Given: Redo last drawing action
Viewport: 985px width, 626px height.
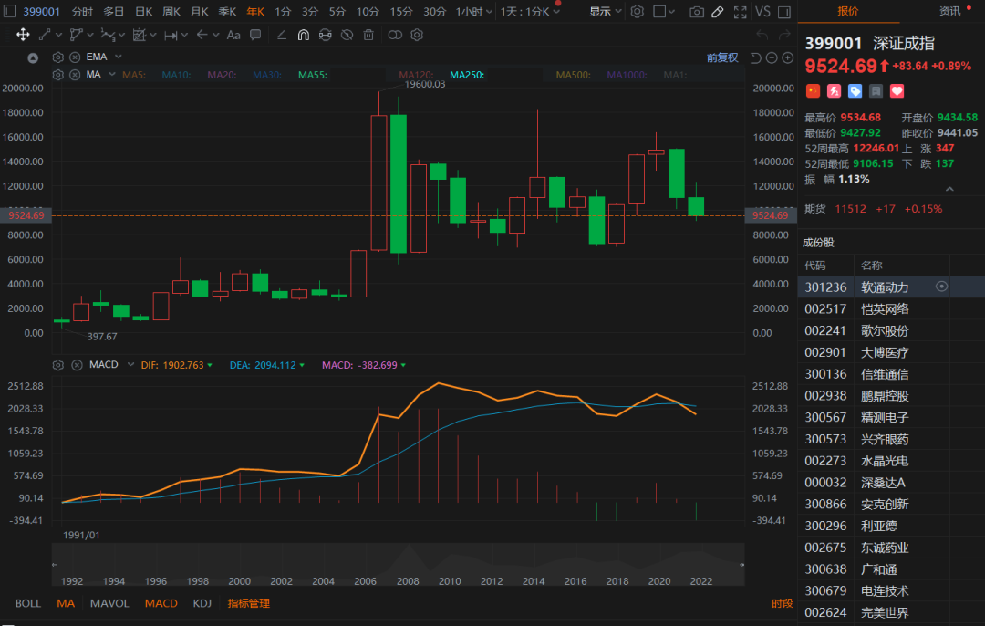Looking at the screenshot, I should [784, 35].
